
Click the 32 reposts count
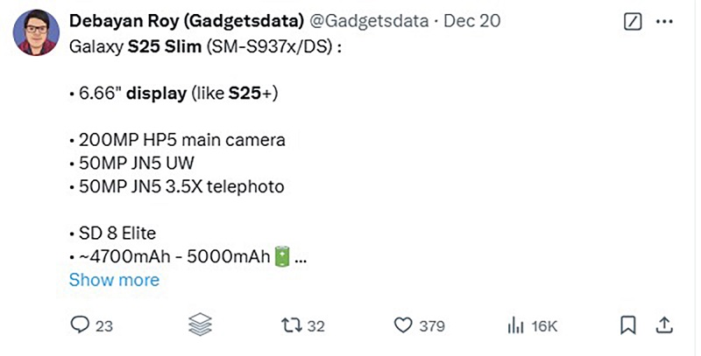(x=316, y=326)
